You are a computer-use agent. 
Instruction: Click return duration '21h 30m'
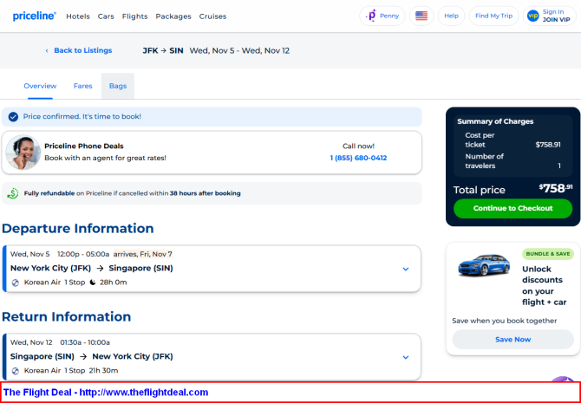[x=104, y=371]
